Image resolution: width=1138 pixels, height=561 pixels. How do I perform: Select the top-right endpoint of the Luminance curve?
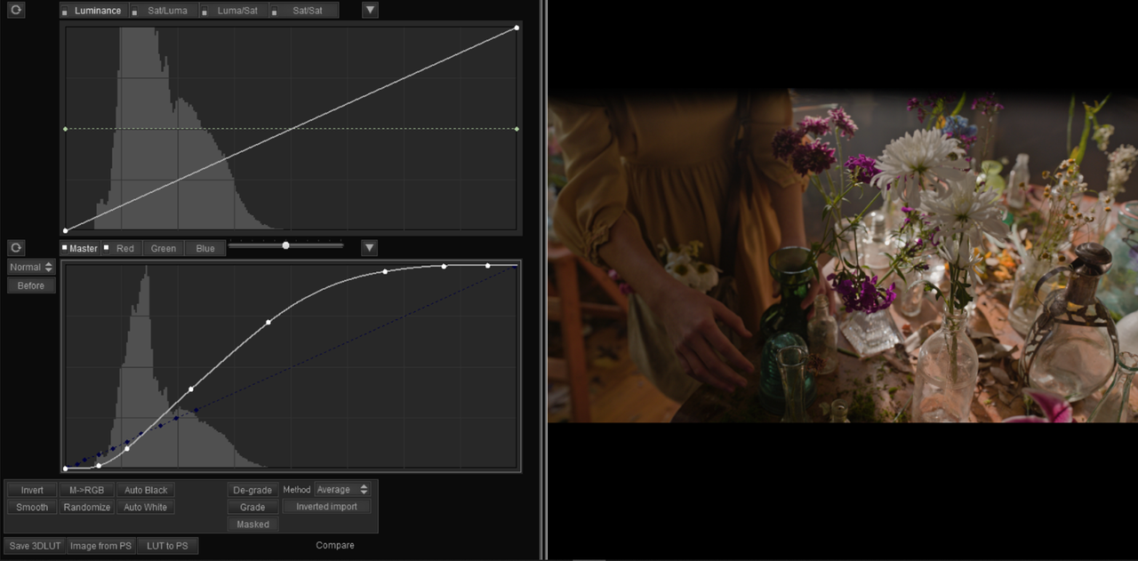pyautogui.click(x=517, y=28)
